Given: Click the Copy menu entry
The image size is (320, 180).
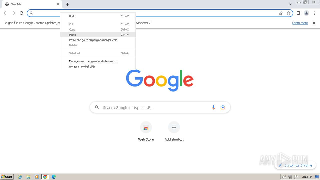Looking at the screenshot, I should point(98,29).
